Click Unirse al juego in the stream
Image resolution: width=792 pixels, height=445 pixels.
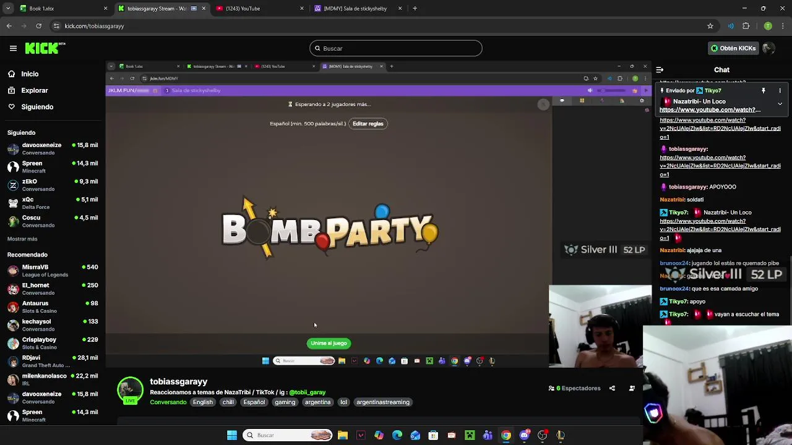[329, 343]
